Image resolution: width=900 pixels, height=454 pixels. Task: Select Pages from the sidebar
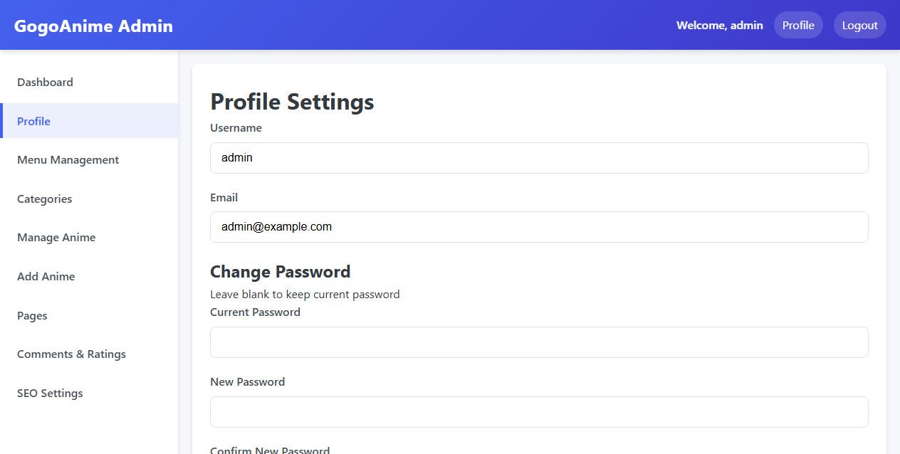pyautogui.click(x=32, y=316)
